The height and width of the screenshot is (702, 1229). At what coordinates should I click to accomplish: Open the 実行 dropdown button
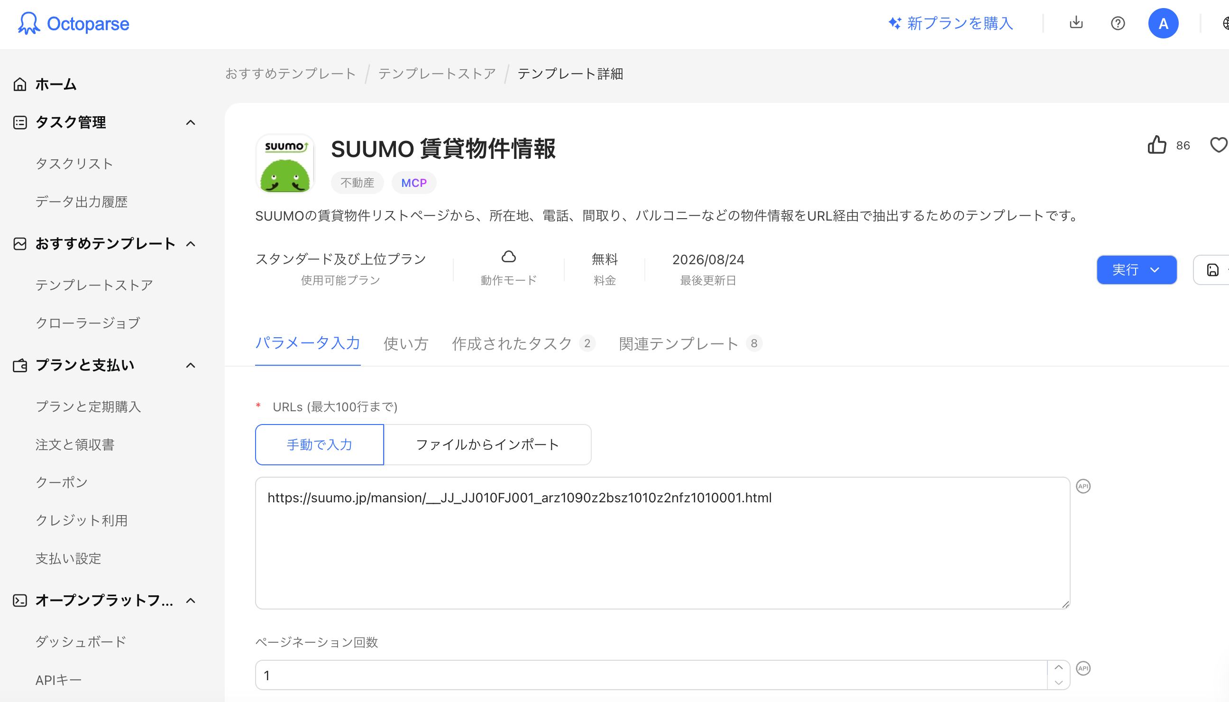pyautogui.click(x=1137, y=270)
